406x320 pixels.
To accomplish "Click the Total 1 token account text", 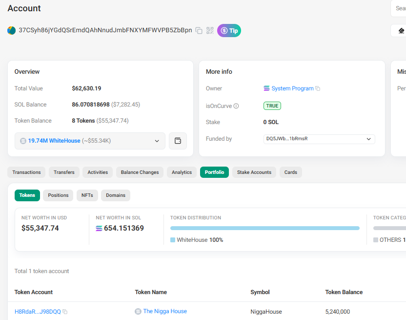I will (41, 271).
